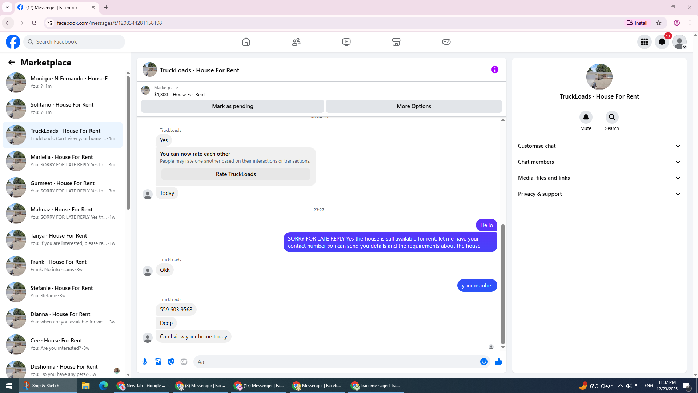Open the emoji picker in message box
Image resolution: width=698 pixels, height=393 pixels.
pyautogui.click(x=484, y=362)
